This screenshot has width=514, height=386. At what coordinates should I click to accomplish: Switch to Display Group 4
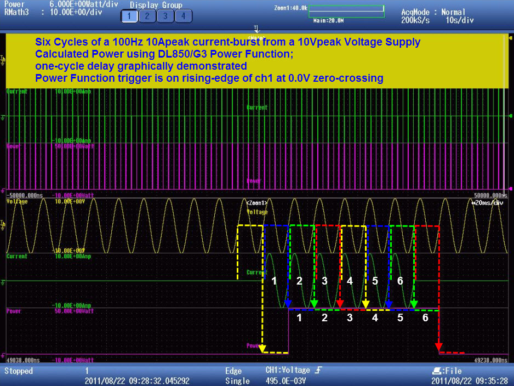coord(183,16)
